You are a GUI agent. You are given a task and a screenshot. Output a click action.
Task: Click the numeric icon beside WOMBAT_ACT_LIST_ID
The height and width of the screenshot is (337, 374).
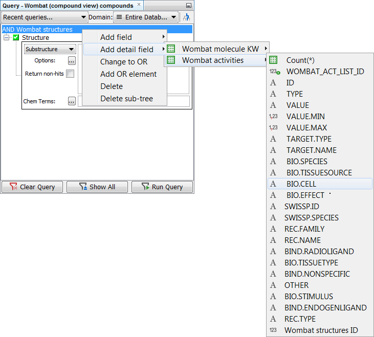[x=274, y=72]
